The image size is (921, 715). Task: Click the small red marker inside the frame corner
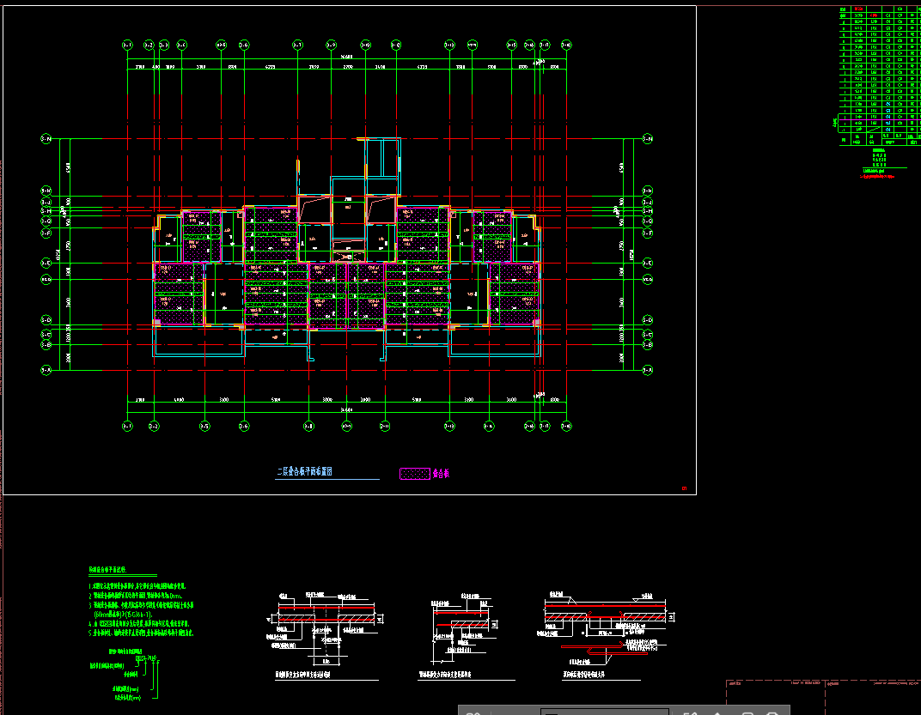(685, 489)
